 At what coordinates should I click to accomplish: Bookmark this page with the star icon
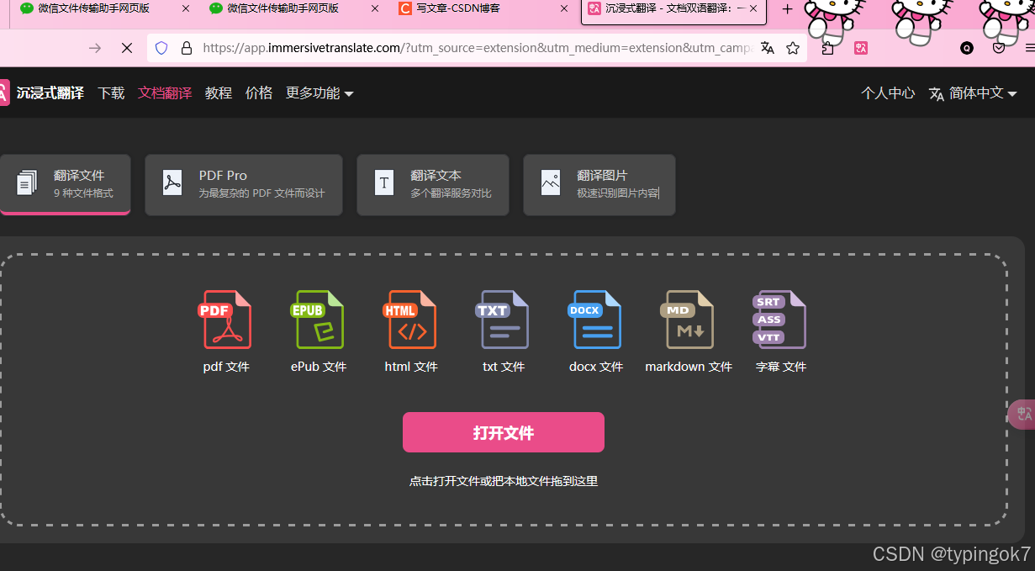[x=793, y=48]
